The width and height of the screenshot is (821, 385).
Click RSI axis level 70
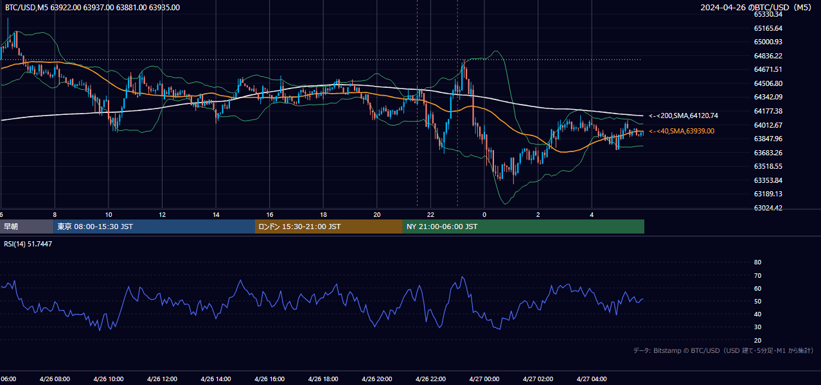[757, 275]
